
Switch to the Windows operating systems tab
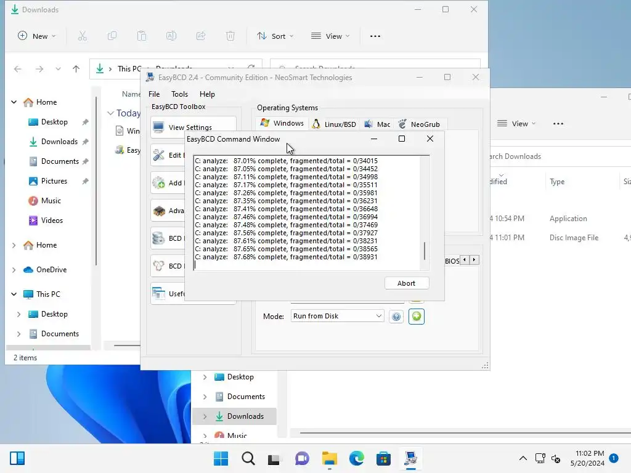point(282,123)
